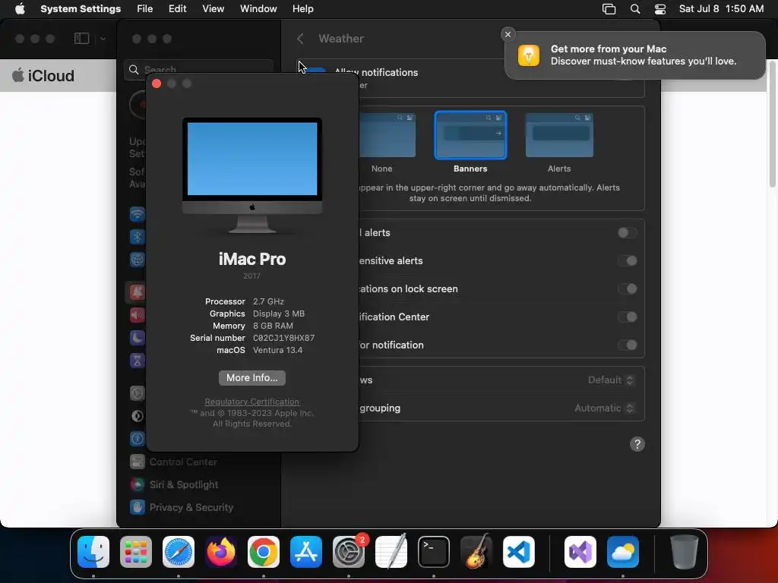Open the Trash in the Dock

click(x=685, y=552)
